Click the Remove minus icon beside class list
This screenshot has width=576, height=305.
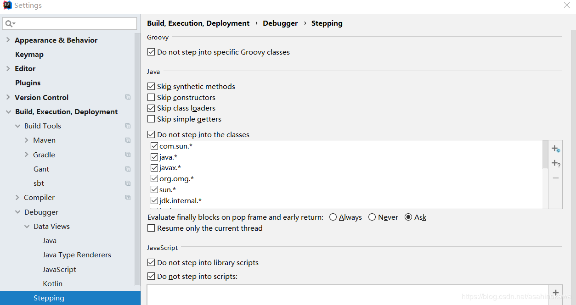[x=556, y=177]
